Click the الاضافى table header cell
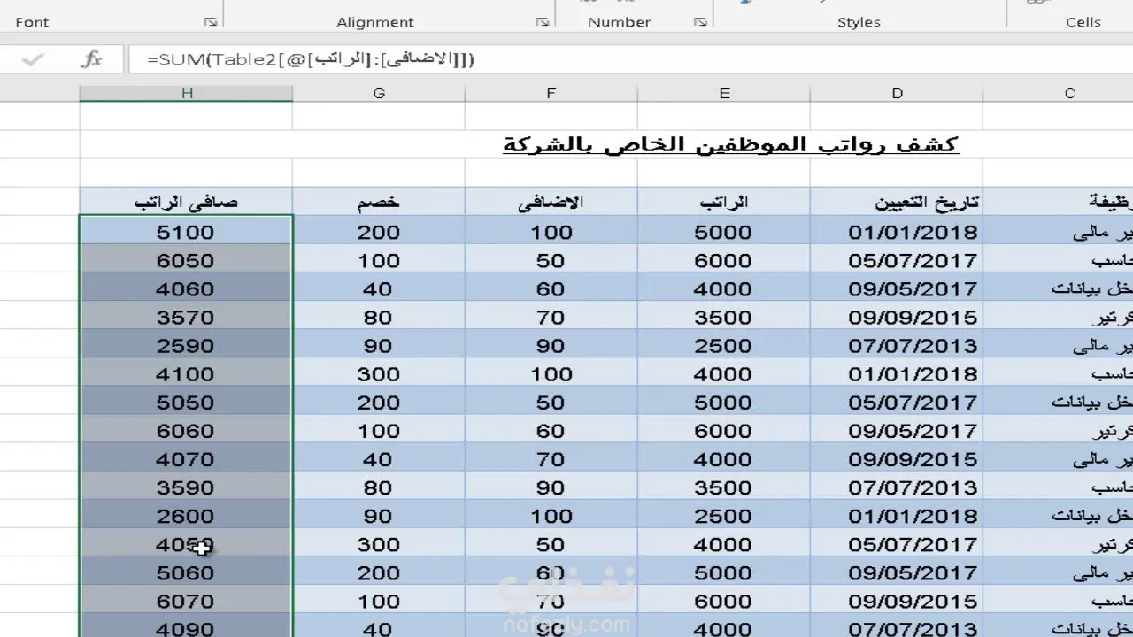The image size is (1133, 637). (x=551, y=202)
